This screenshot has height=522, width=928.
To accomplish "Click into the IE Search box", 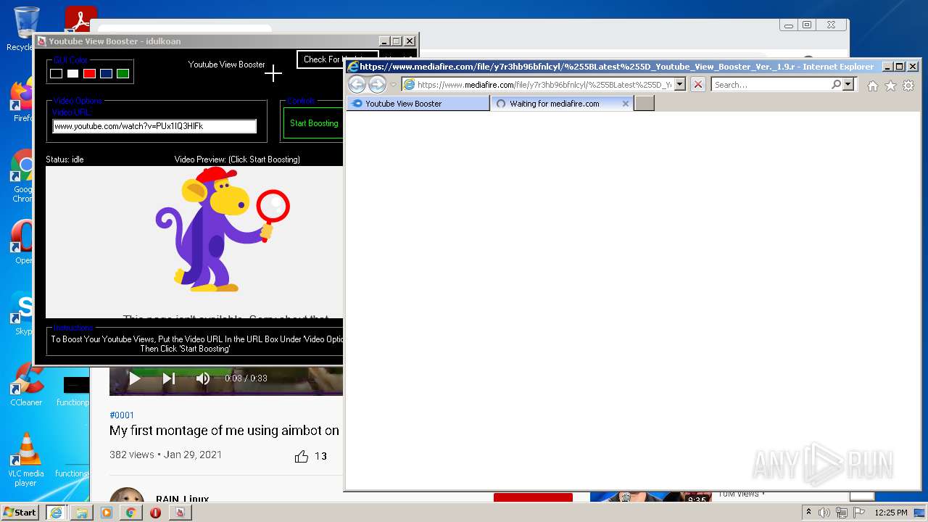I will pyautogui.click(x=771, y=85).
